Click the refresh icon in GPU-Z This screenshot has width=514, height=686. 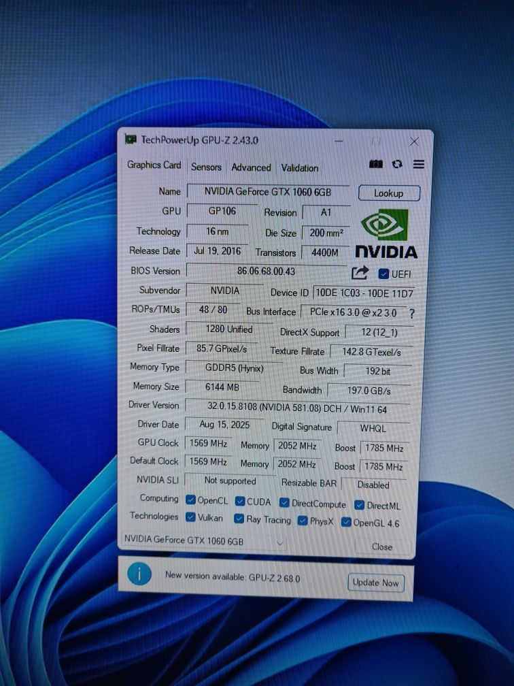(x=397, y=164)
